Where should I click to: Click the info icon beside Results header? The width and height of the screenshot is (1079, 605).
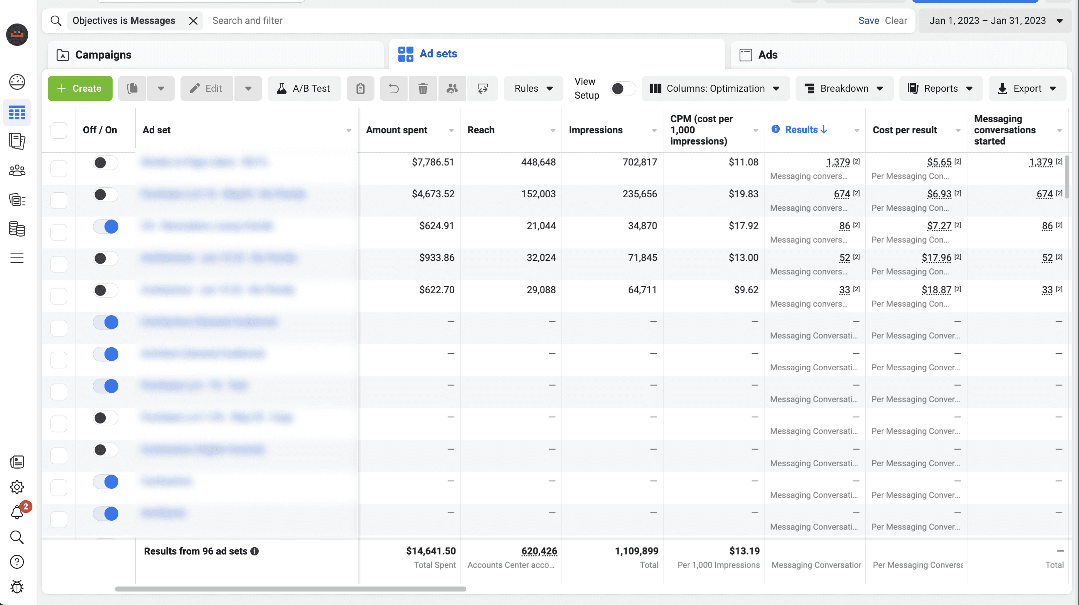pos(776,129)
